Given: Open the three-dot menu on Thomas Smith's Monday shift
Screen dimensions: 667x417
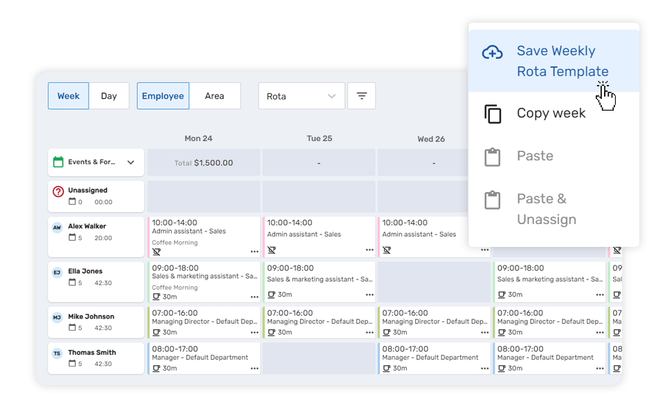Looking at the screenshot, I should click(256, 368).
